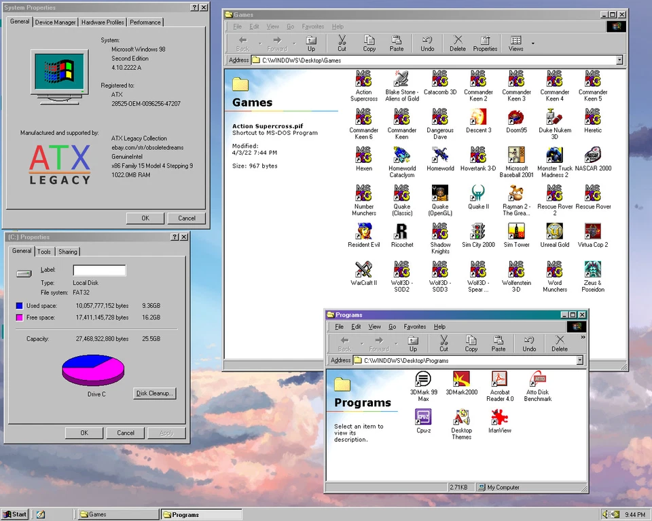Screen dimensions: 652x521
Task: Click the Copy toolbar icon in Games window
Action: pos(369,41)
